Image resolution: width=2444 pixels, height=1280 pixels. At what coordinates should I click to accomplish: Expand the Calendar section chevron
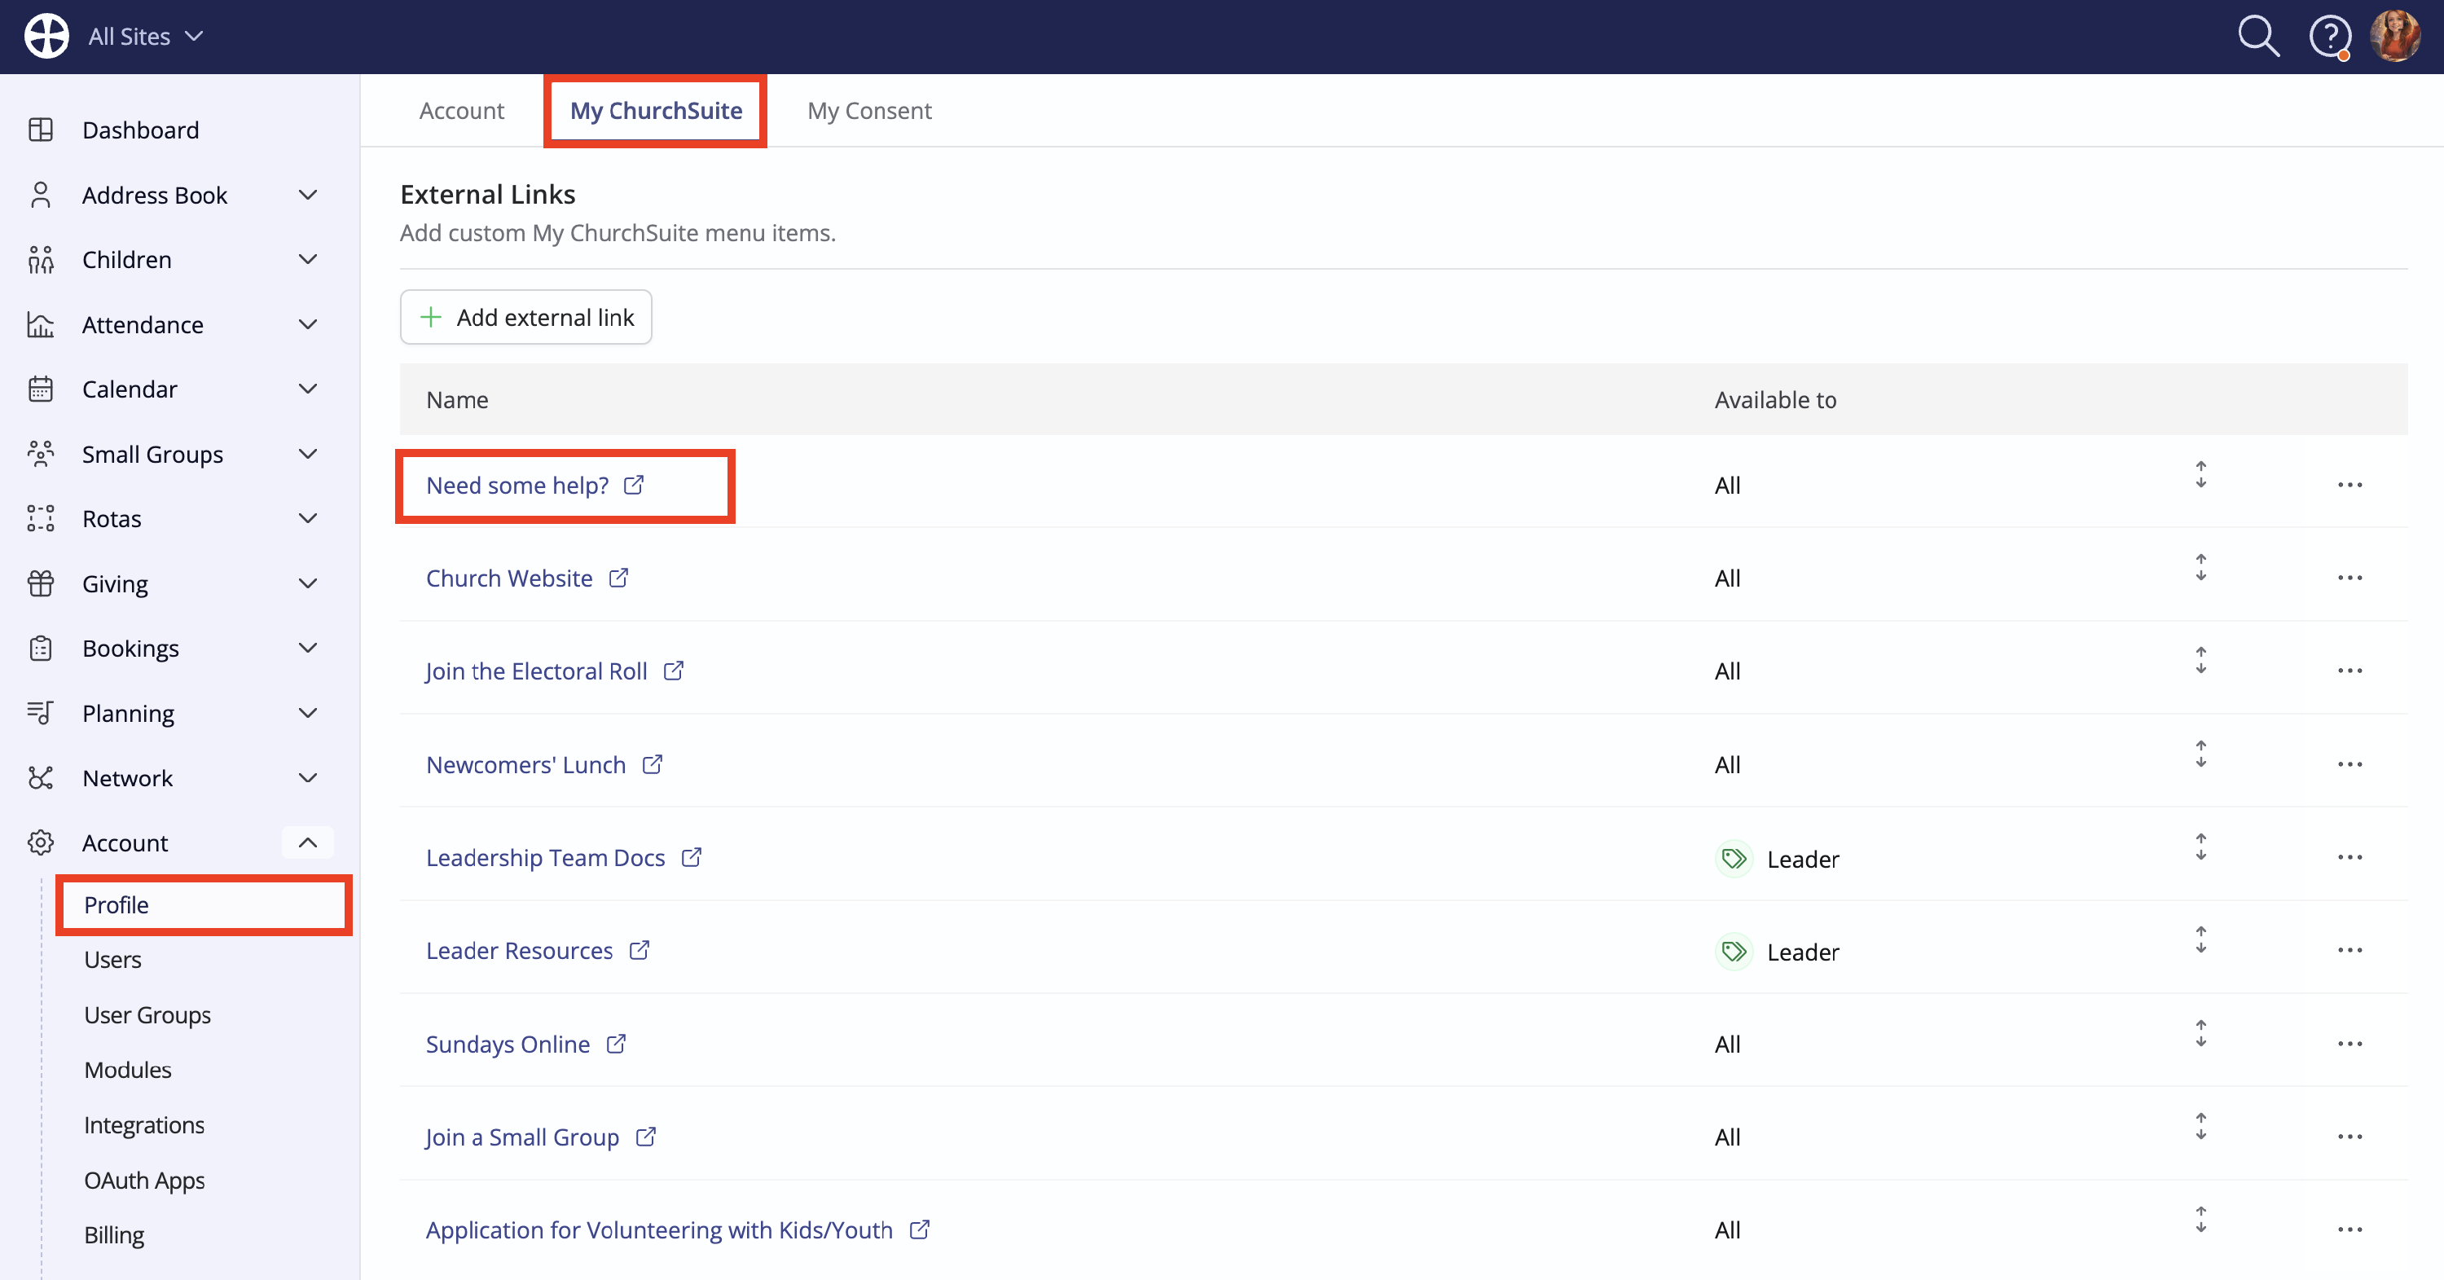point(307,389)
